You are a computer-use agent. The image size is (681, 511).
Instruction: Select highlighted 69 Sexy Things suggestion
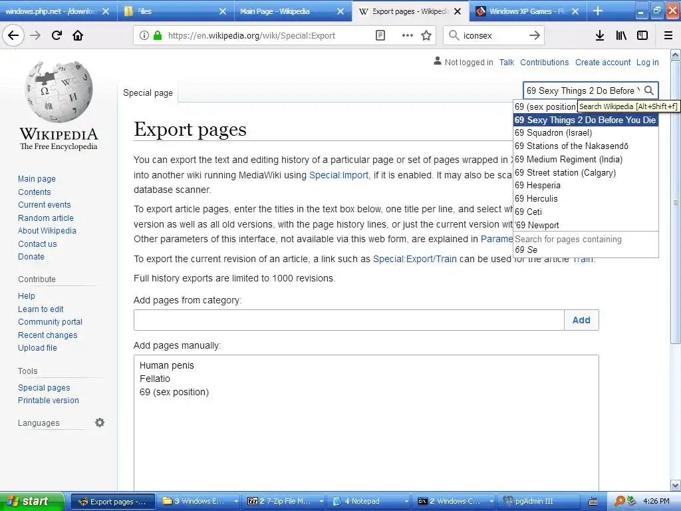tap(585, 120)
